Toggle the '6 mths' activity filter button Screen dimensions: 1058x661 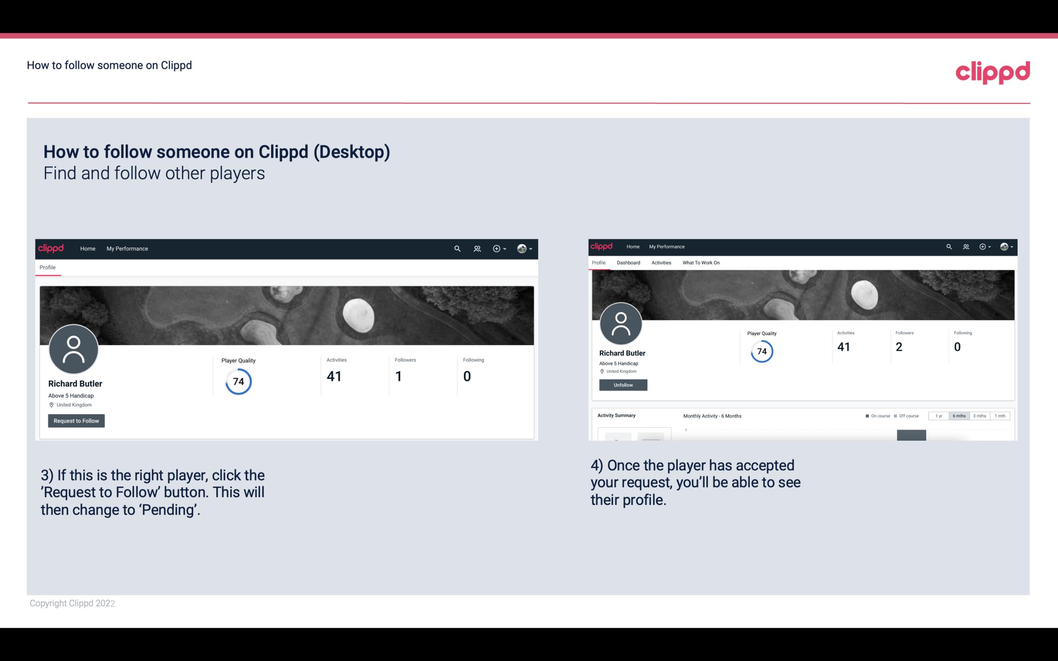point(958,416)
